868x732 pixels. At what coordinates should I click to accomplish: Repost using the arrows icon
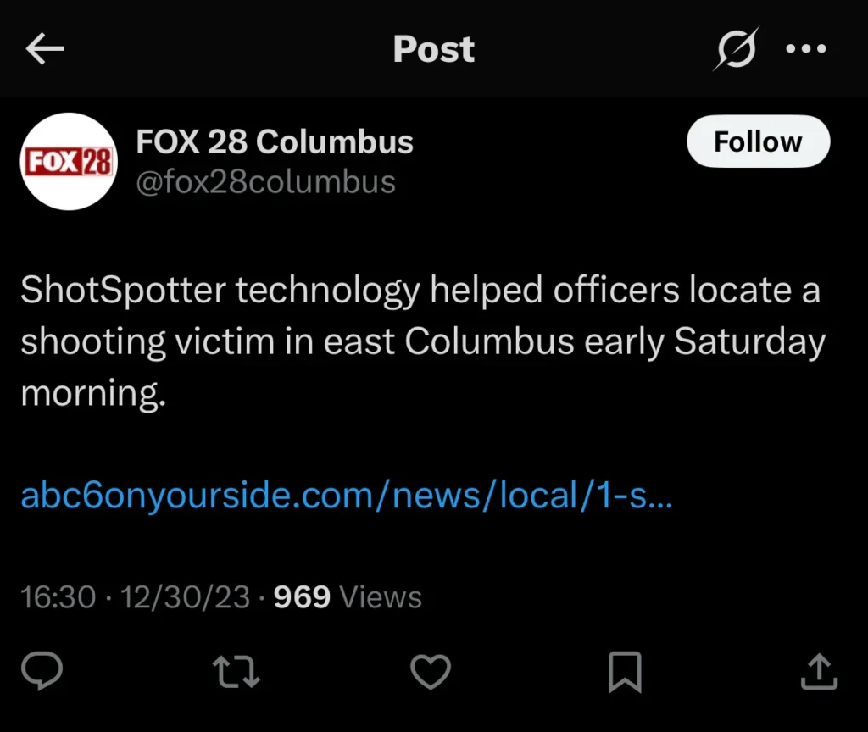[236, 674]
